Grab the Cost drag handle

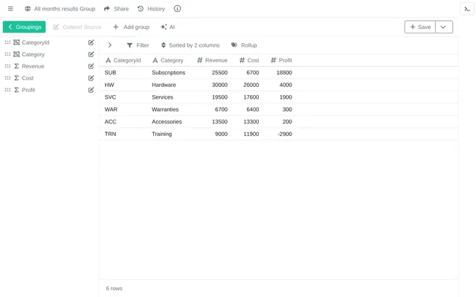pyautogui.click(x=7, y=78)
